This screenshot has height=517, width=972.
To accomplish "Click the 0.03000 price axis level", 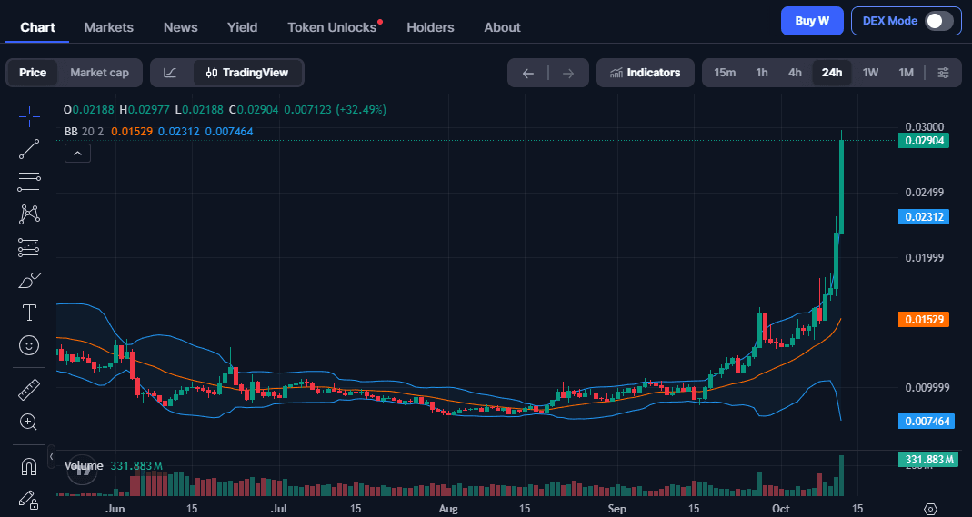I will click(925, 127).
